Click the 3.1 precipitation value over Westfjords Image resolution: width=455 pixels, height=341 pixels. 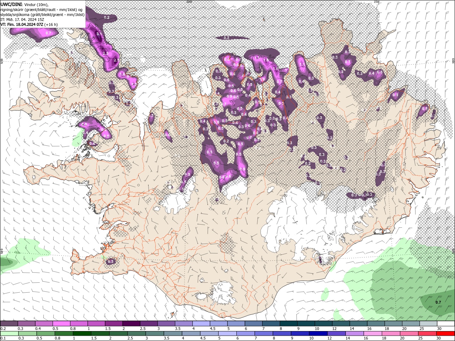(x=99, y=34)
